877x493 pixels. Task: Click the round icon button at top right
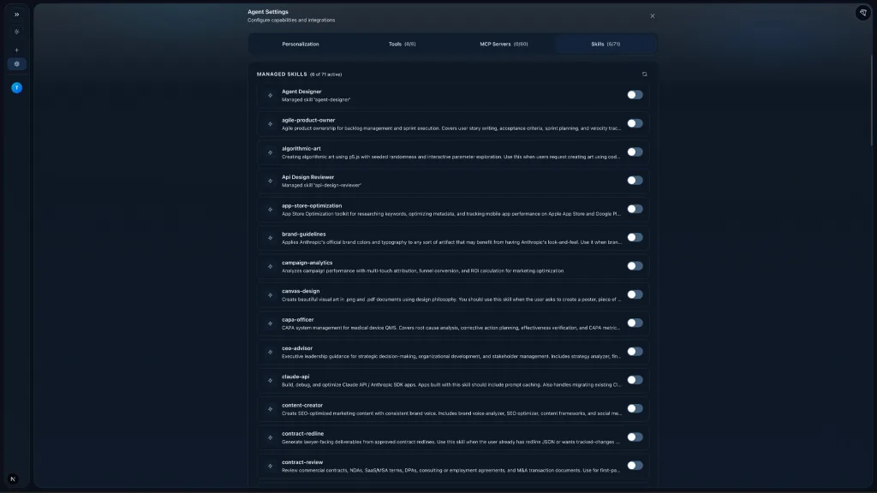point(862,13)
